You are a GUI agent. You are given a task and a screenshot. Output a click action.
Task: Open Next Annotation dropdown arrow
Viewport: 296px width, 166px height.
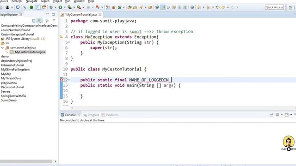[x=203, y=7]
